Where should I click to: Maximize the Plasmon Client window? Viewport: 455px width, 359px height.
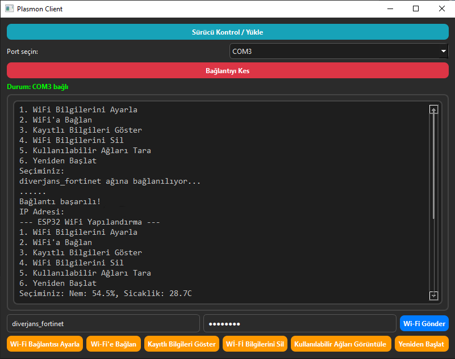(x=416, y=9)
